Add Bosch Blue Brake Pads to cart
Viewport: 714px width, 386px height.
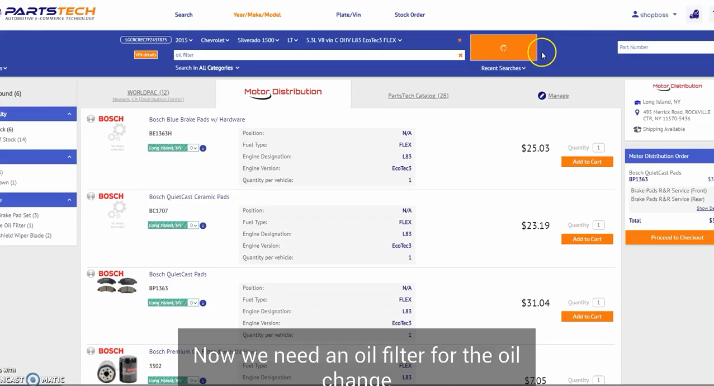click(x=587, y=162)
